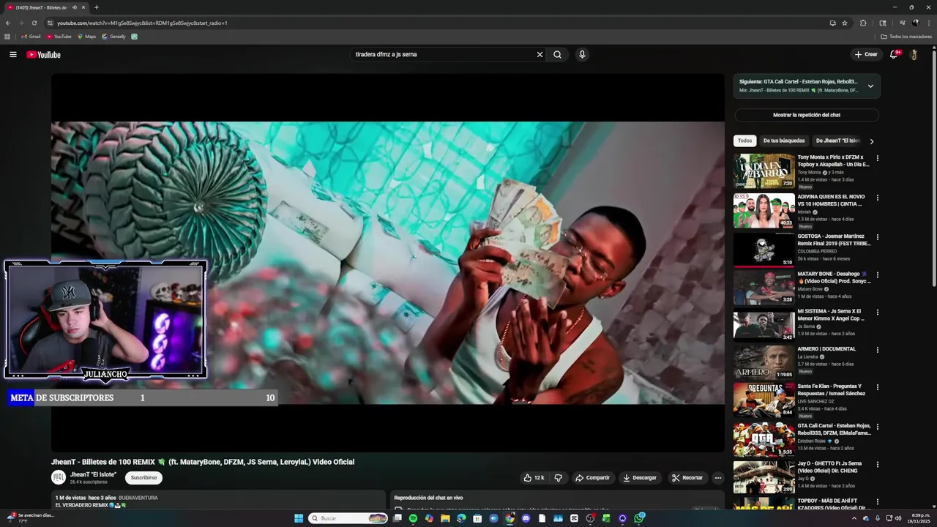
Task: Open the channel avatar next to JheanT
Action: [x=59, y=477]
